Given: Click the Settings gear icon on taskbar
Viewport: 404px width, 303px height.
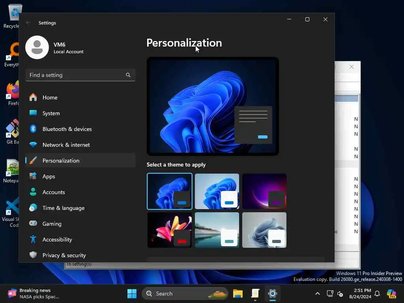Looking at the screenshot, I should click(272, 294).
